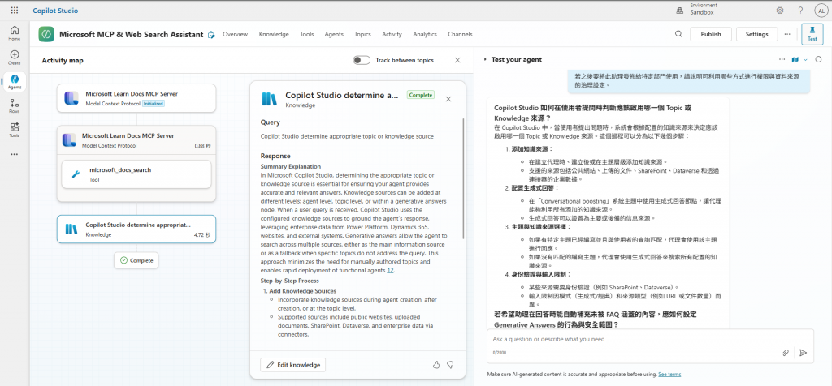
Task: Click the 4.72 seconds duration on knowledge node
Action: pyautogui.click(x=202, y=234)
